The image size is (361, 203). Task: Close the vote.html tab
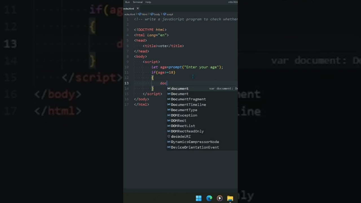click(138, 8)
